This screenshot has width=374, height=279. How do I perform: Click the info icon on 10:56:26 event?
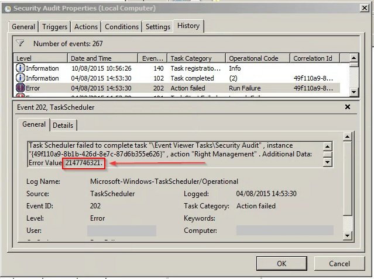20,68
